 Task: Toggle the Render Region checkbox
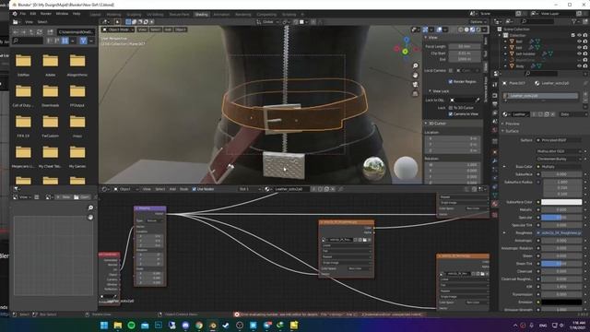451,81
